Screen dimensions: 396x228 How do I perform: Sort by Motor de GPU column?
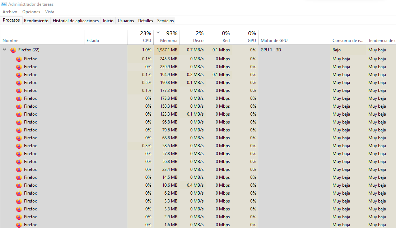(294, 37)
